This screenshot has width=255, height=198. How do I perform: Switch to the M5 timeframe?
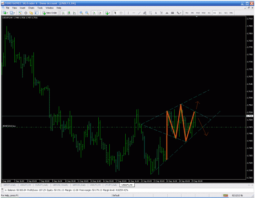[x=192, y=13]
